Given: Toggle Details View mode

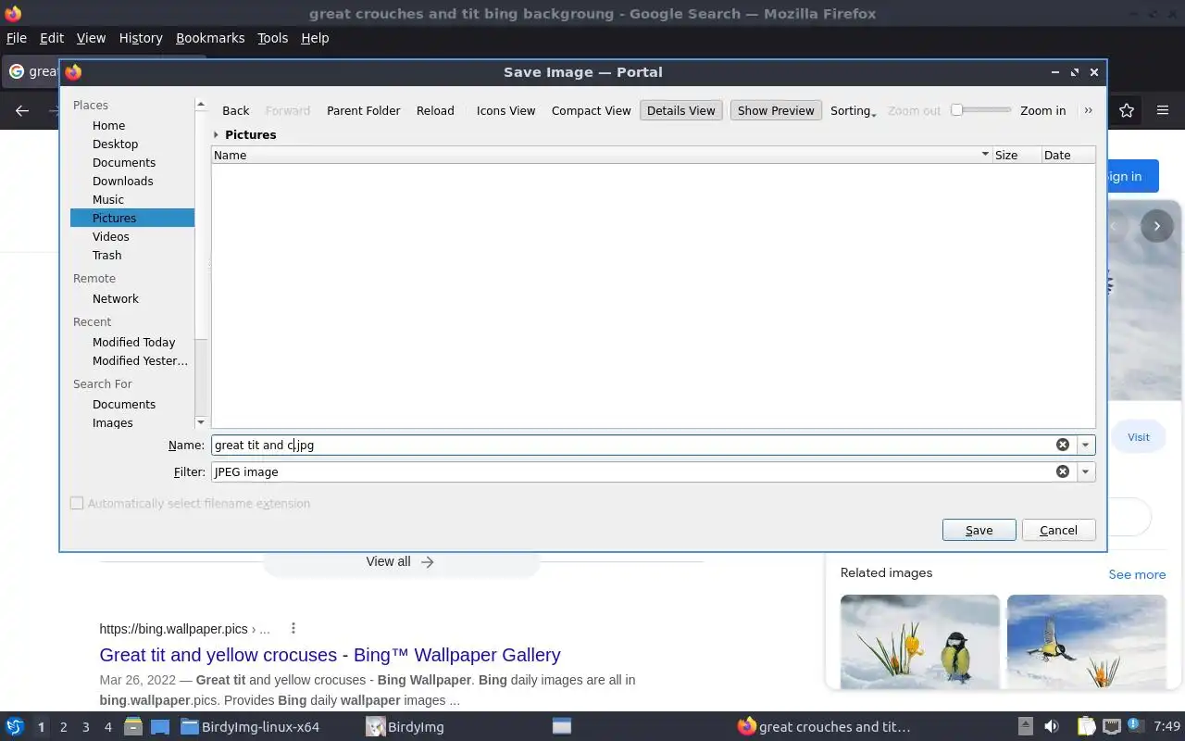Looking at the screenshot, I should [x=681, y=110].
